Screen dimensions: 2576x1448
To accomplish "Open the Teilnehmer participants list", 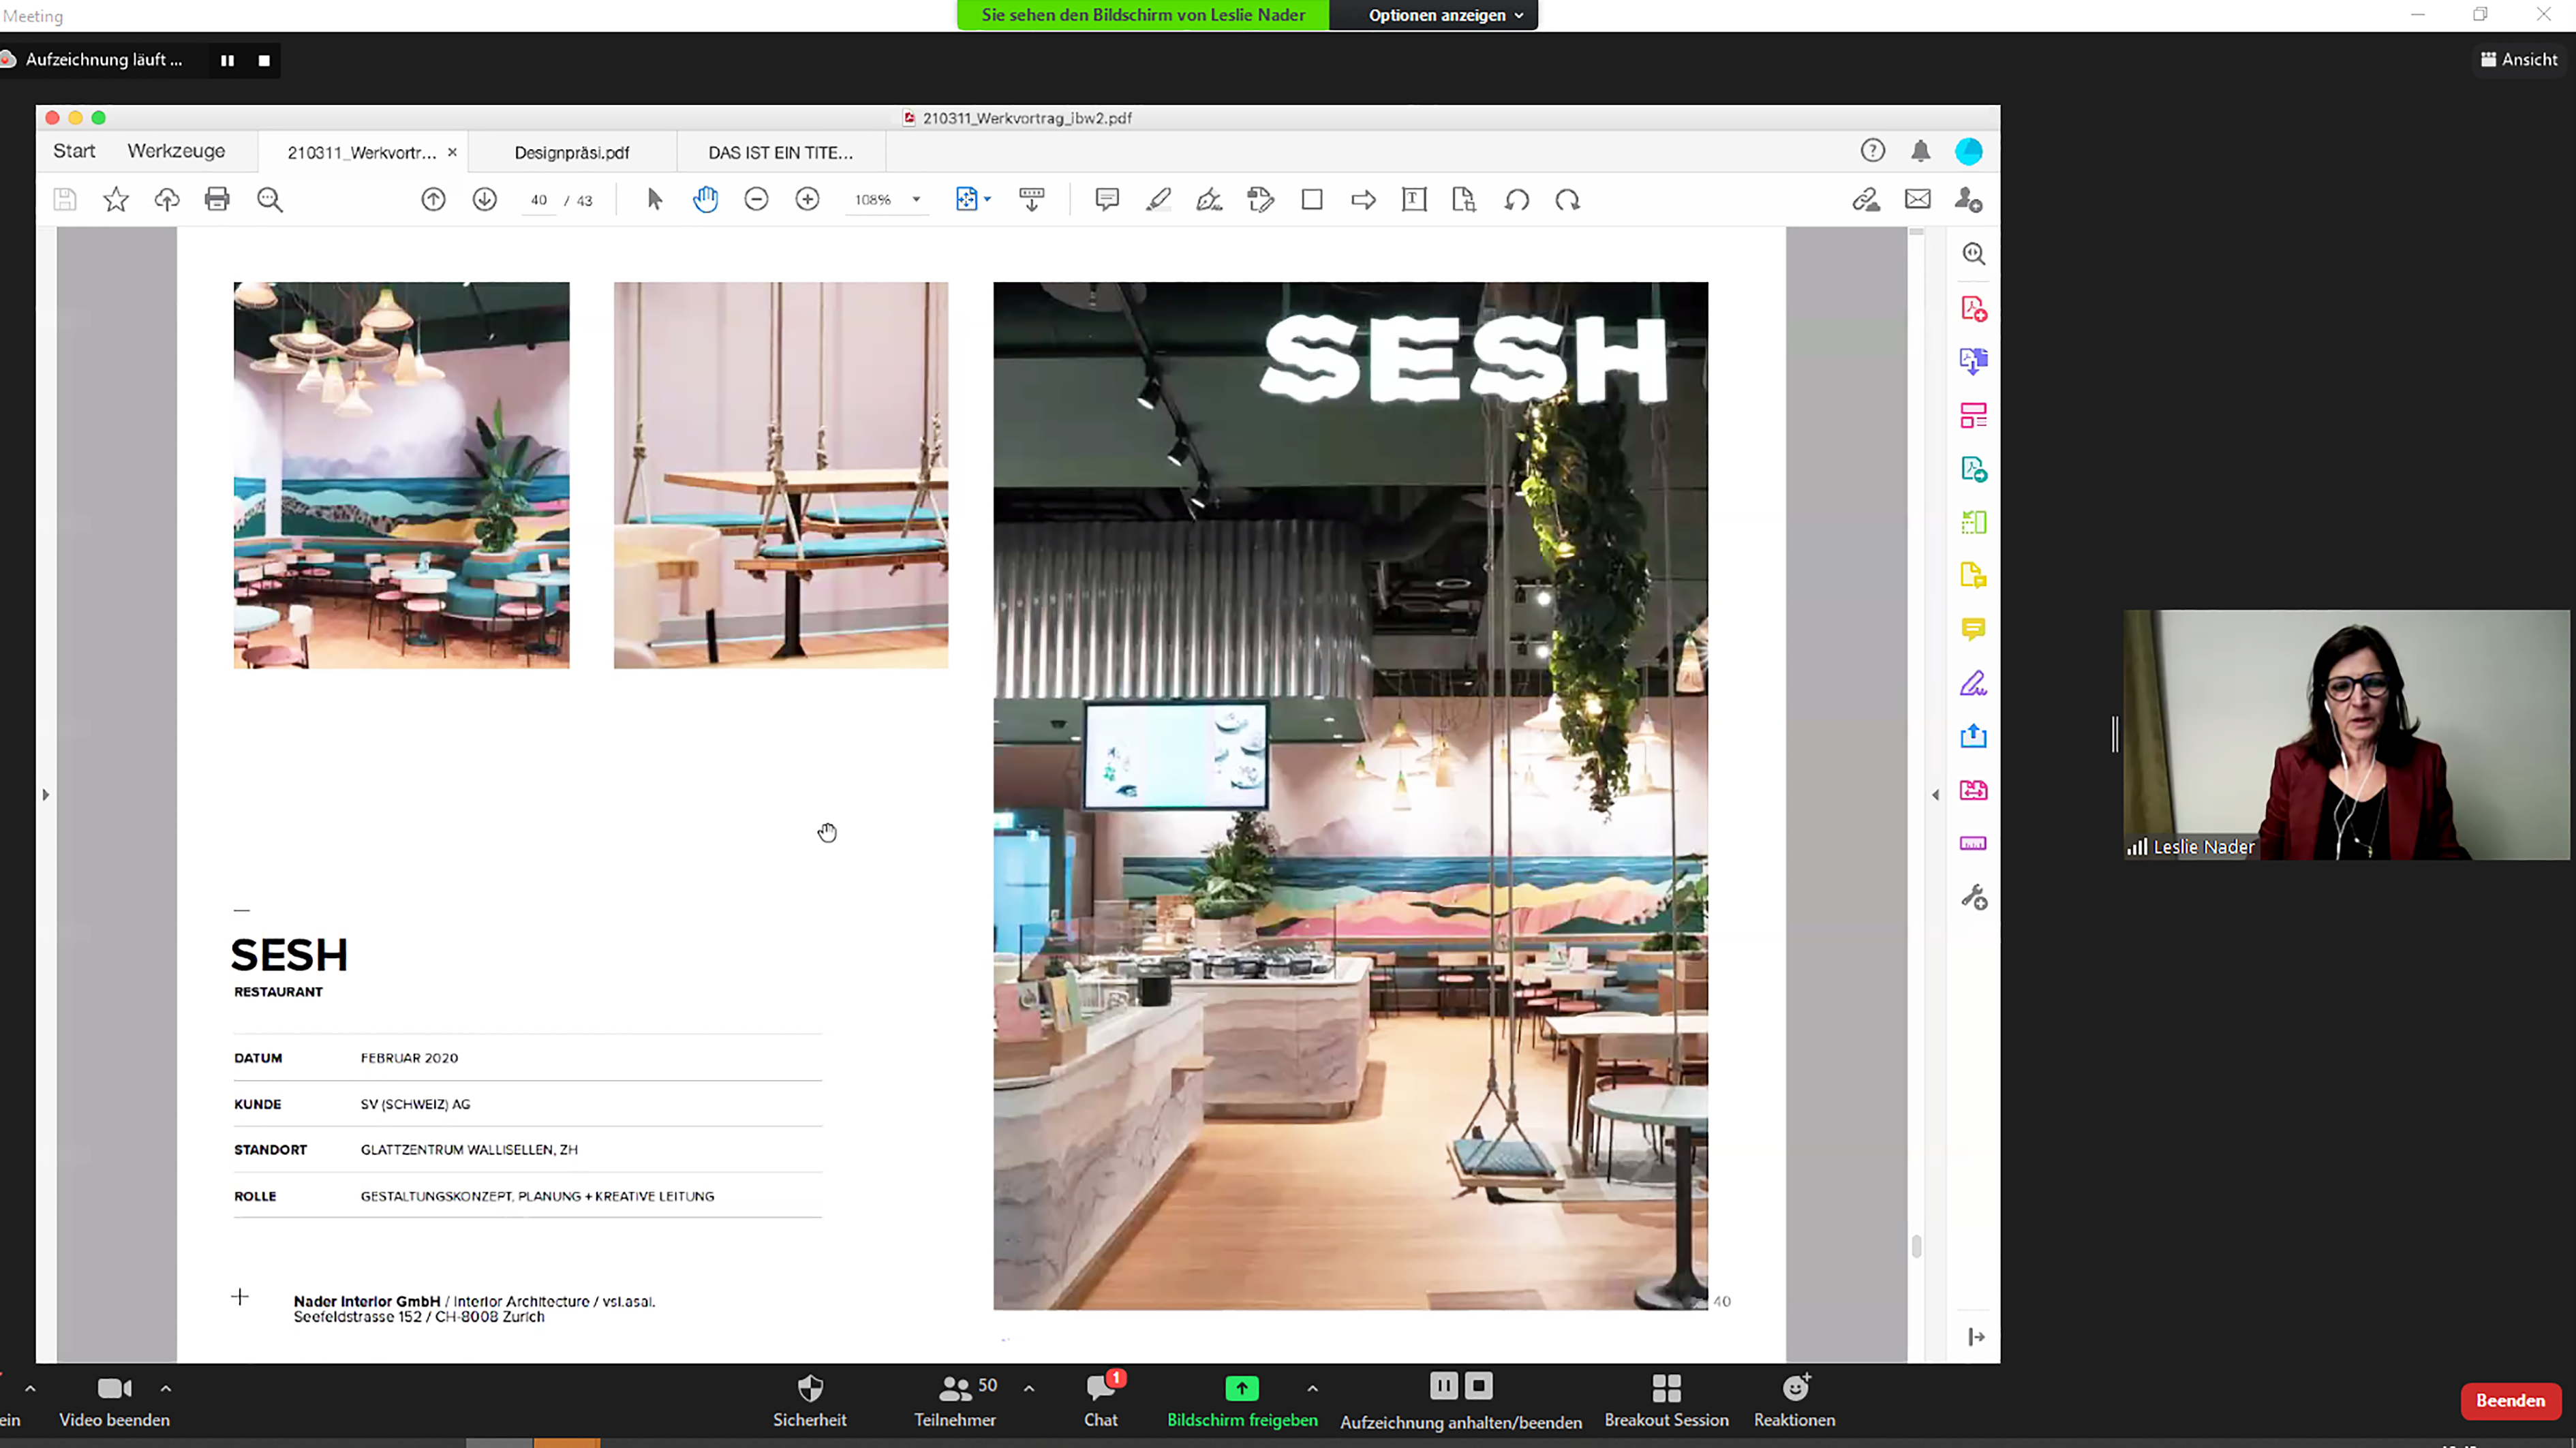I will click(955, 1388).
